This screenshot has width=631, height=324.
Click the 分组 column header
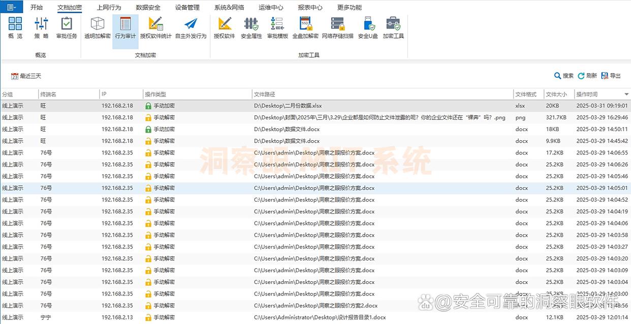point(19,94)
